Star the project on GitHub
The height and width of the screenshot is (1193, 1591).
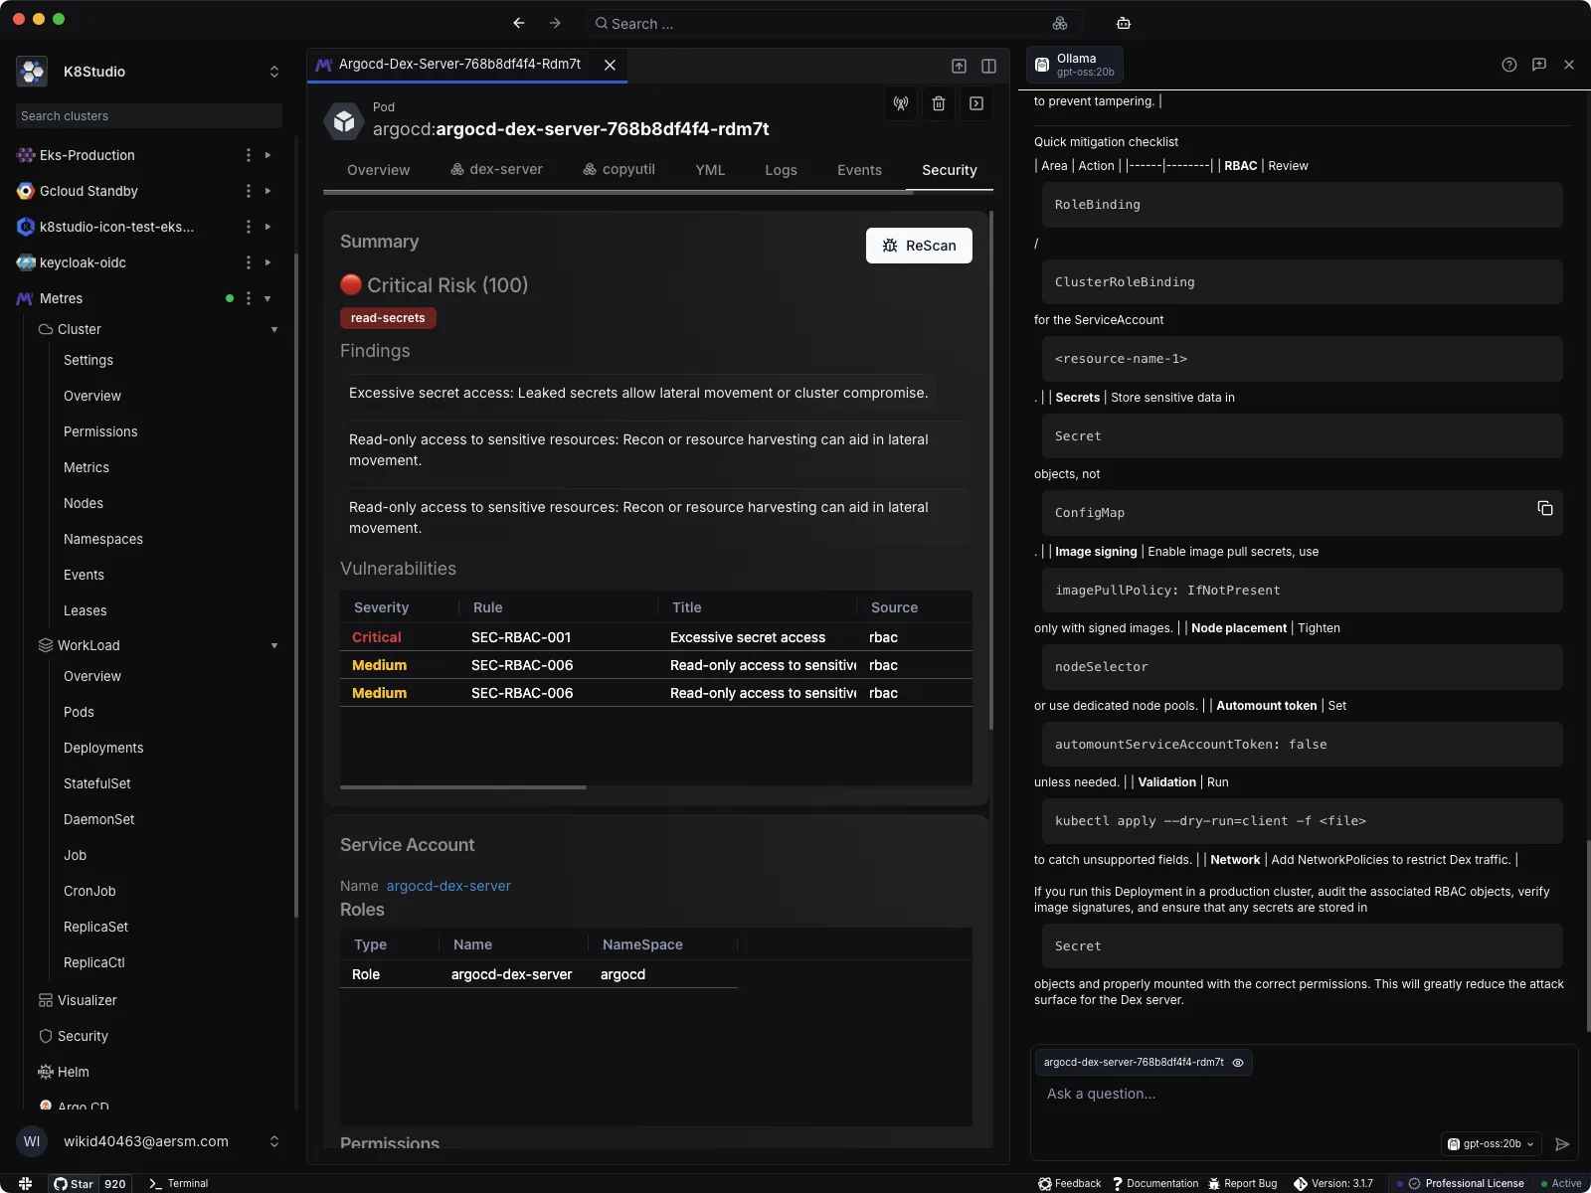74,1183
